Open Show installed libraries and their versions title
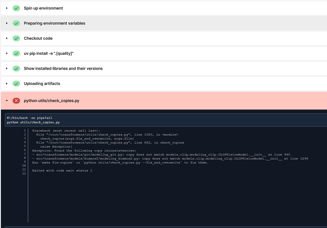Screen dimensions: 327x228 (x=63, y=69)
